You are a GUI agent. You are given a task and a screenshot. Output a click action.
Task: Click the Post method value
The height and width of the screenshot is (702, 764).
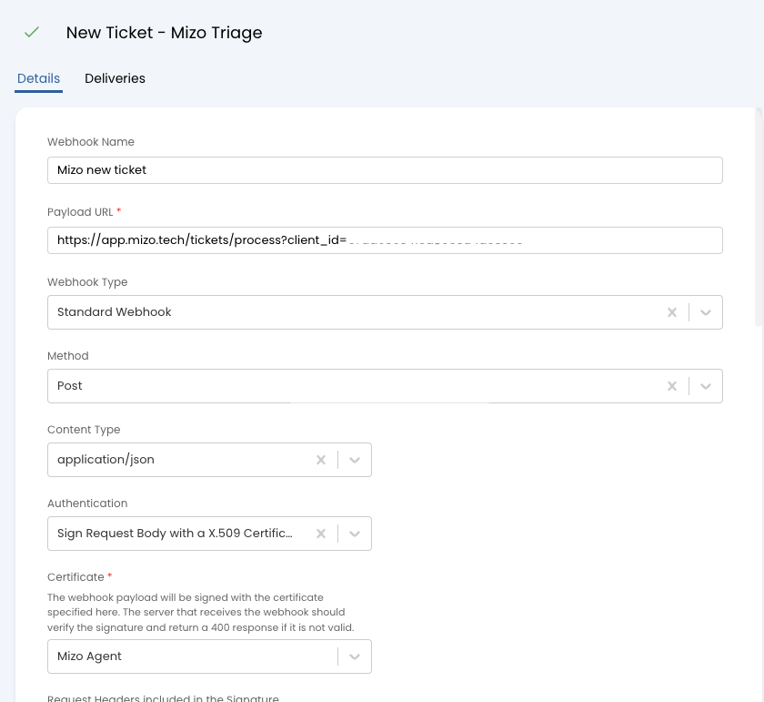pyautogui.click(x=70, y=386)
